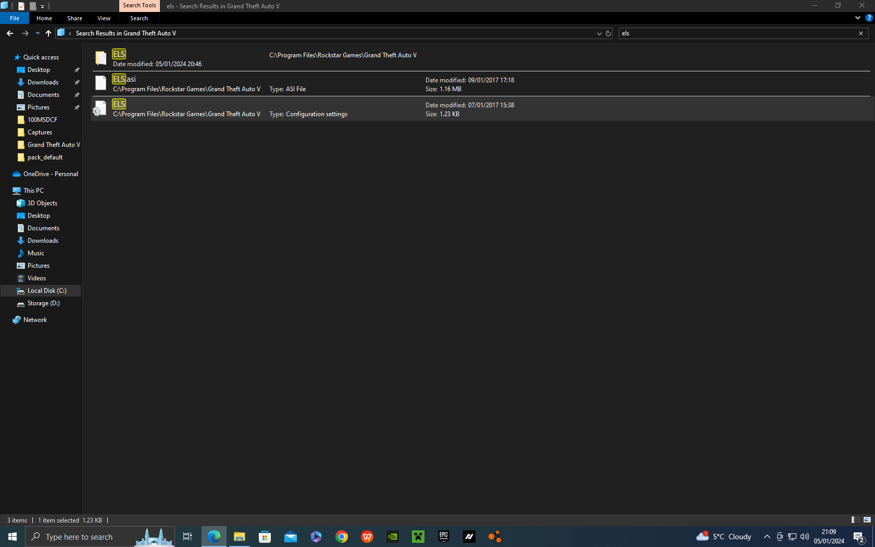
Task: Click the Search Tools contextual tab
Action: pos(139,6)
